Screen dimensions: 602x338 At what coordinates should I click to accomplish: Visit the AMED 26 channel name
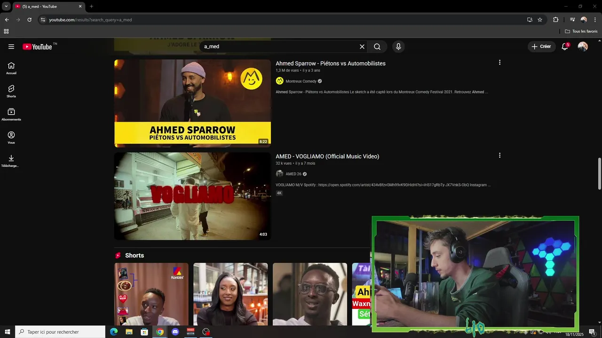click(293, 174)
